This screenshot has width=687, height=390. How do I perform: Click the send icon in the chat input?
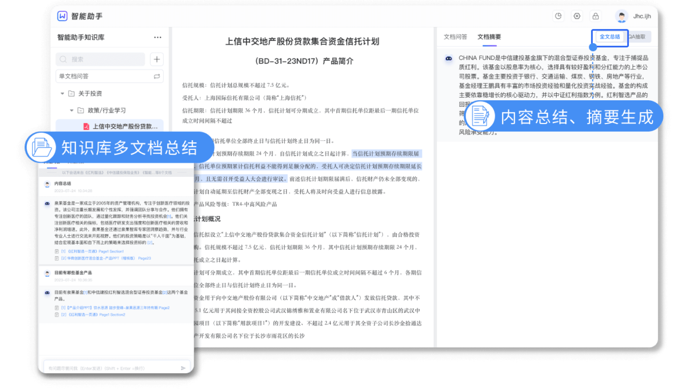tap(183, 367)
